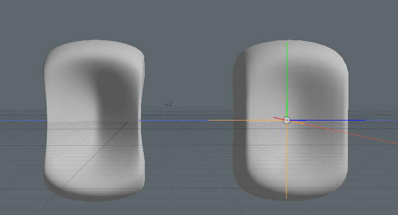Grab the short red axis handle at gizmo

point(278,119)
